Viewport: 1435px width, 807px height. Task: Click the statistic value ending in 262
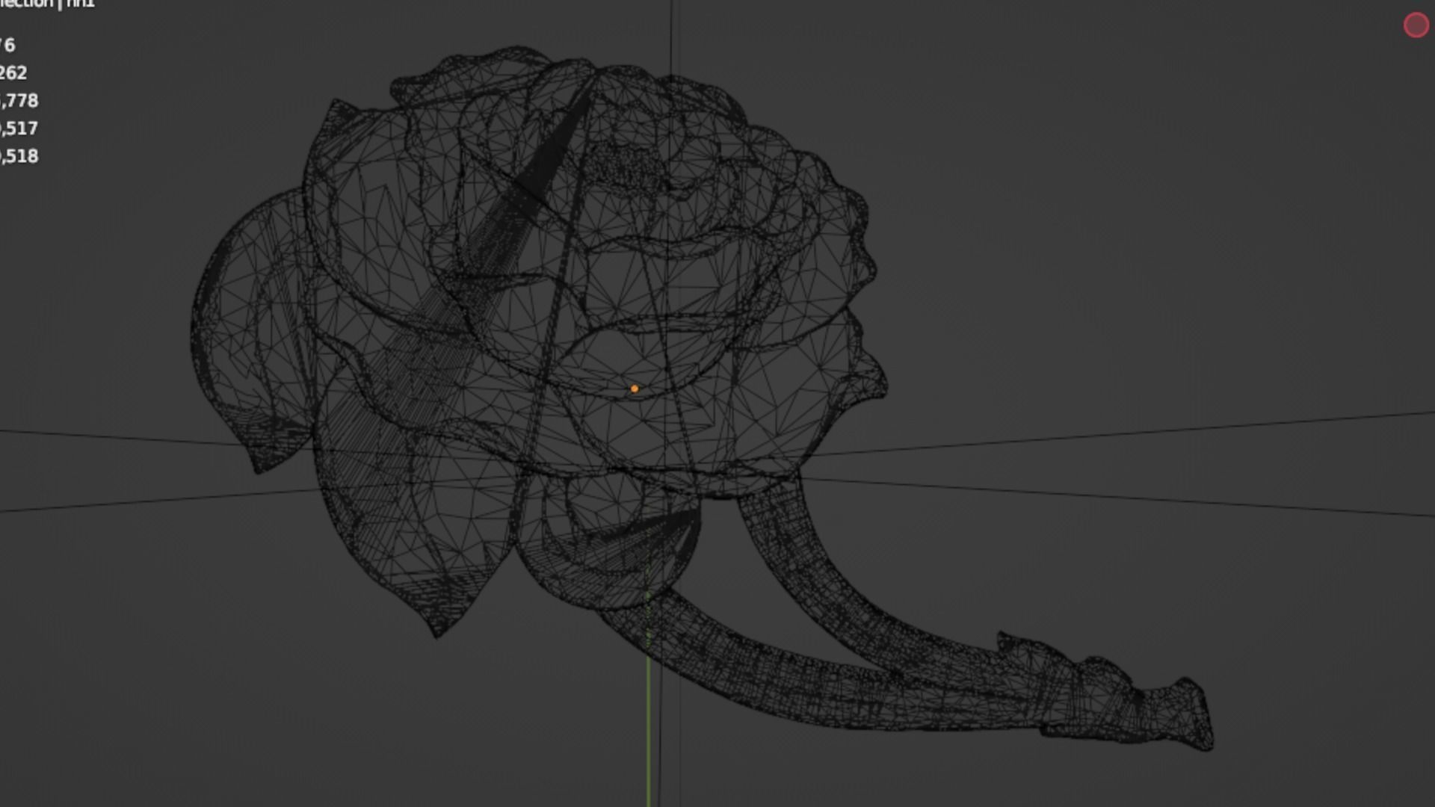pyautogui.click(x=13, y=72)
